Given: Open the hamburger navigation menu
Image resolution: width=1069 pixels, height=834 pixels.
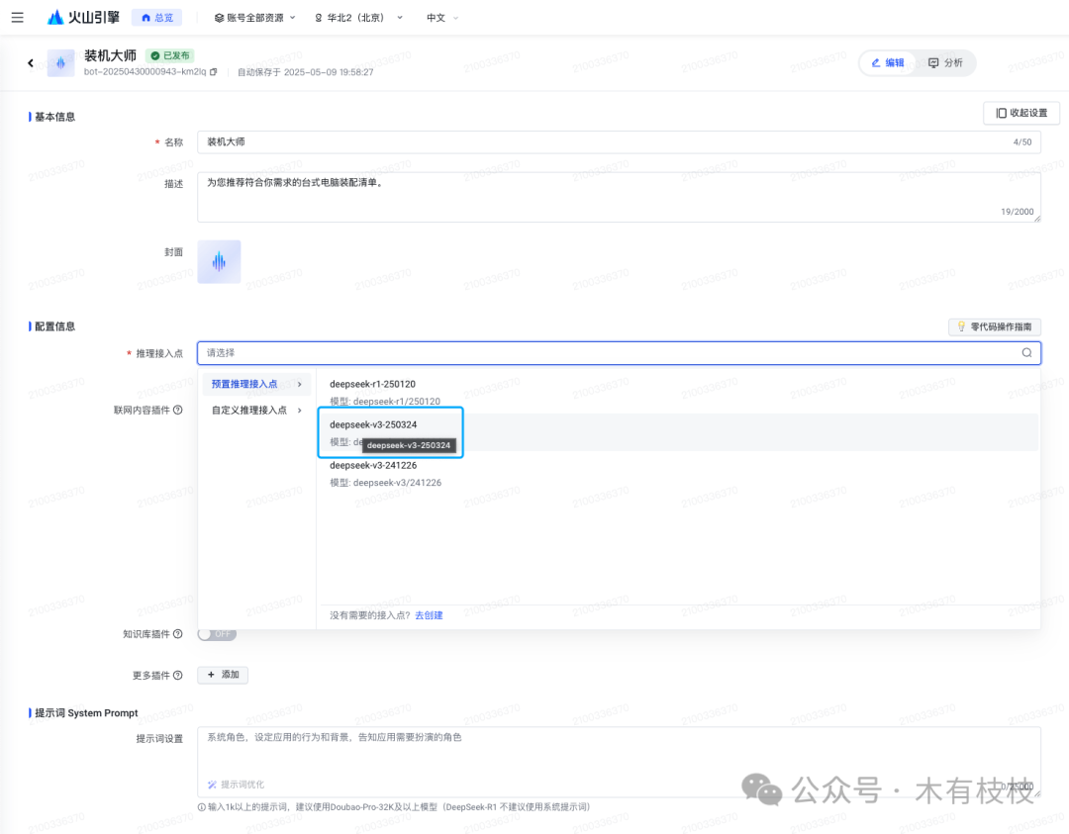Looking at the screenshot, I should click(17, 18).
